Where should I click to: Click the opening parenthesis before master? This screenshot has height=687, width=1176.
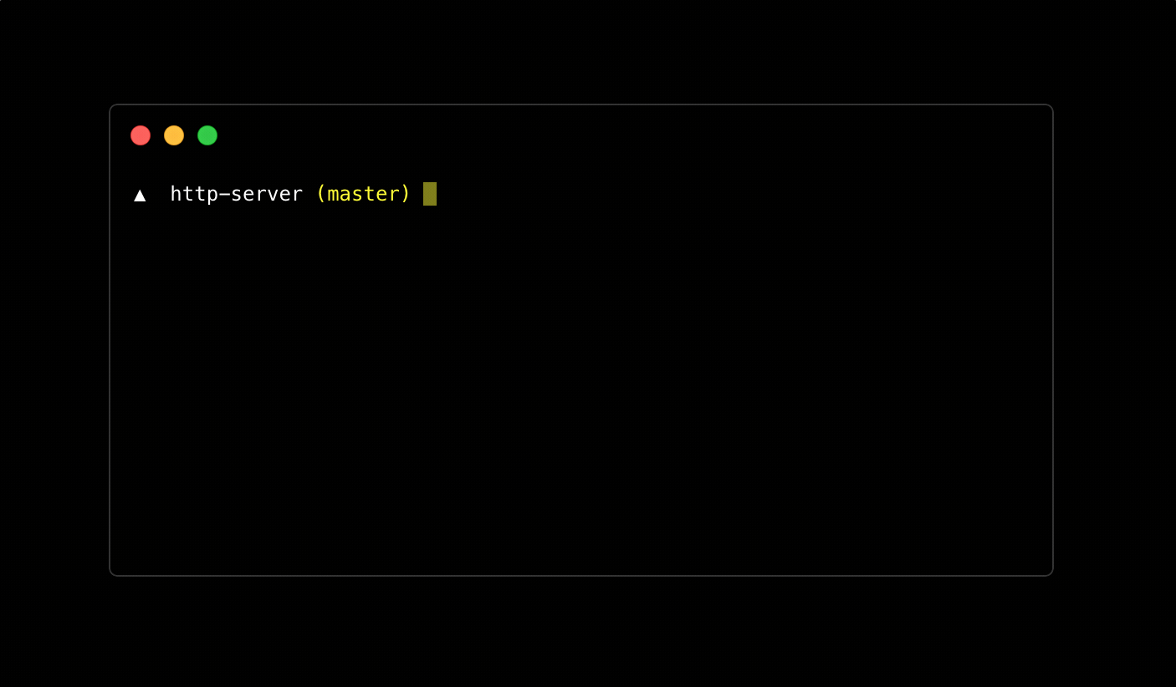tap(321, 194)
